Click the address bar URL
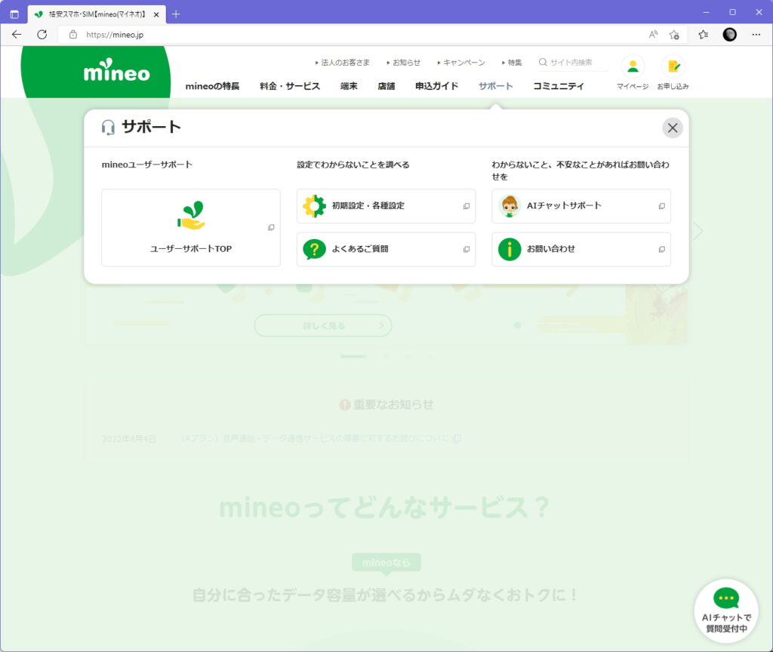The height and width of the screenshot is (652, 773). pyautogui.click(x=115, y=35)
